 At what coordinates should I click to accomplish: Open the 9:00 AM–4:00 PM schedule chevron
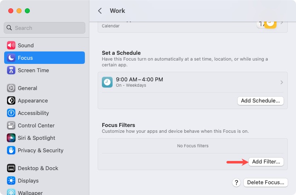point(282,82)
